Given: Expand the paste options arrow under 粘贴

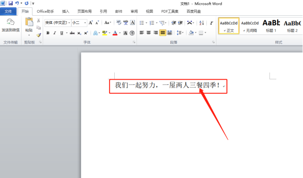Looking at the screenshot, I should pos(29,35).
